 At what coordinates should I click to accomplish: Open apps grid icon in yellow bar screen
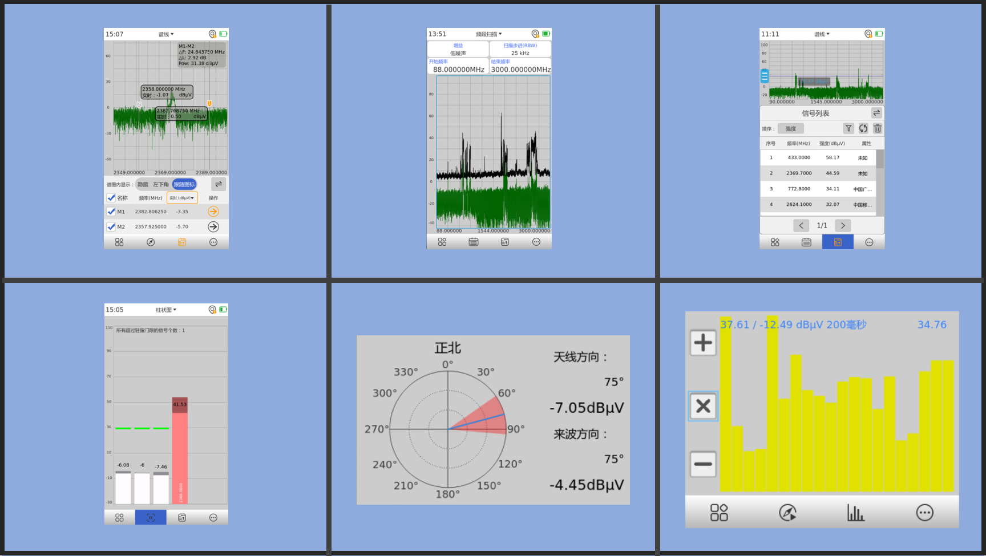tap(719, 513)
